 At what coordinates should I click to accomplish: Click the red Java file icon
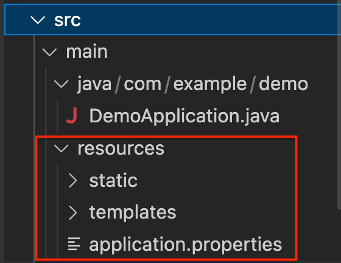pos(72,116)
